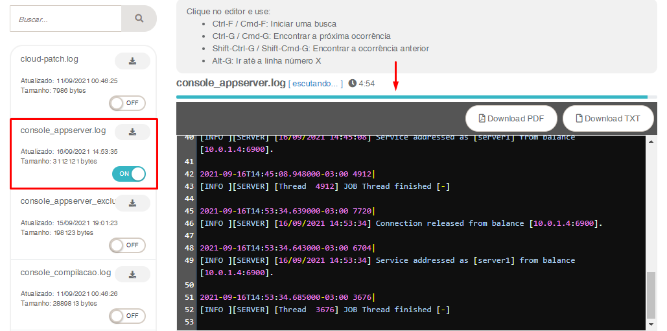Click Tamanho: 3112121 bytes text
667x331 pixels.
[59, 162]
